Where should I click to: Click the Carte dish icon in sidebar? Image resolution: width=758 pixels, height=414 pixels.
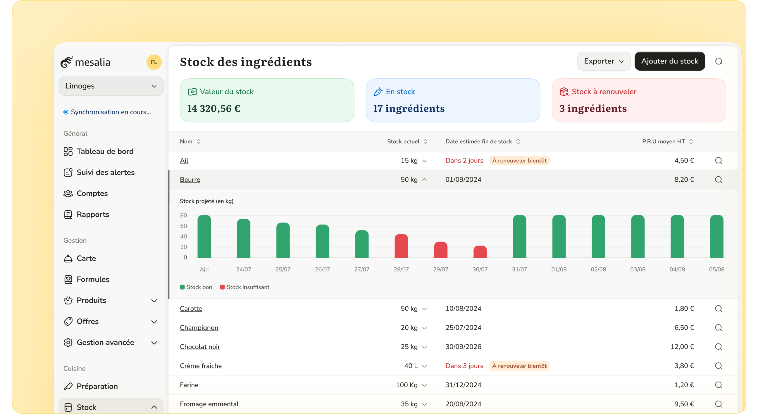tap(68, 258)
